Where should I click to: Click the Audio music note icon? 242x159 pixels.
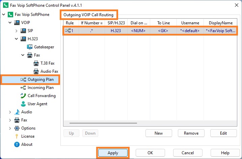[x=17, y=112]
